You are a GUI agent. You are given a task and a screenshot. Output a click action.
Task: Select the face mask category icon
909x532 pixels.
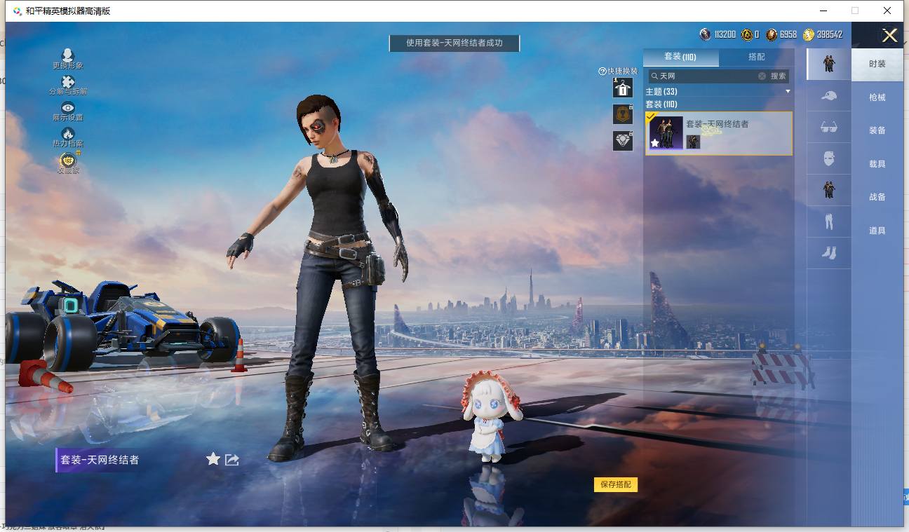pyautogui.click(x=829, y=158)
